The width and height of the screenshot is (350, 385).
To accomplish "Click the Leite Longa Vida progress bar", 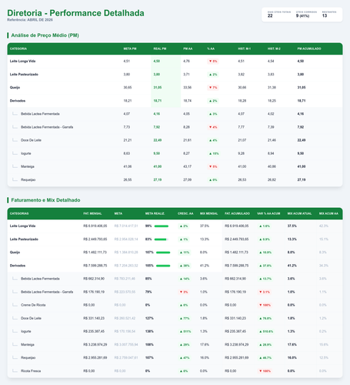I will tap(162, 226).
